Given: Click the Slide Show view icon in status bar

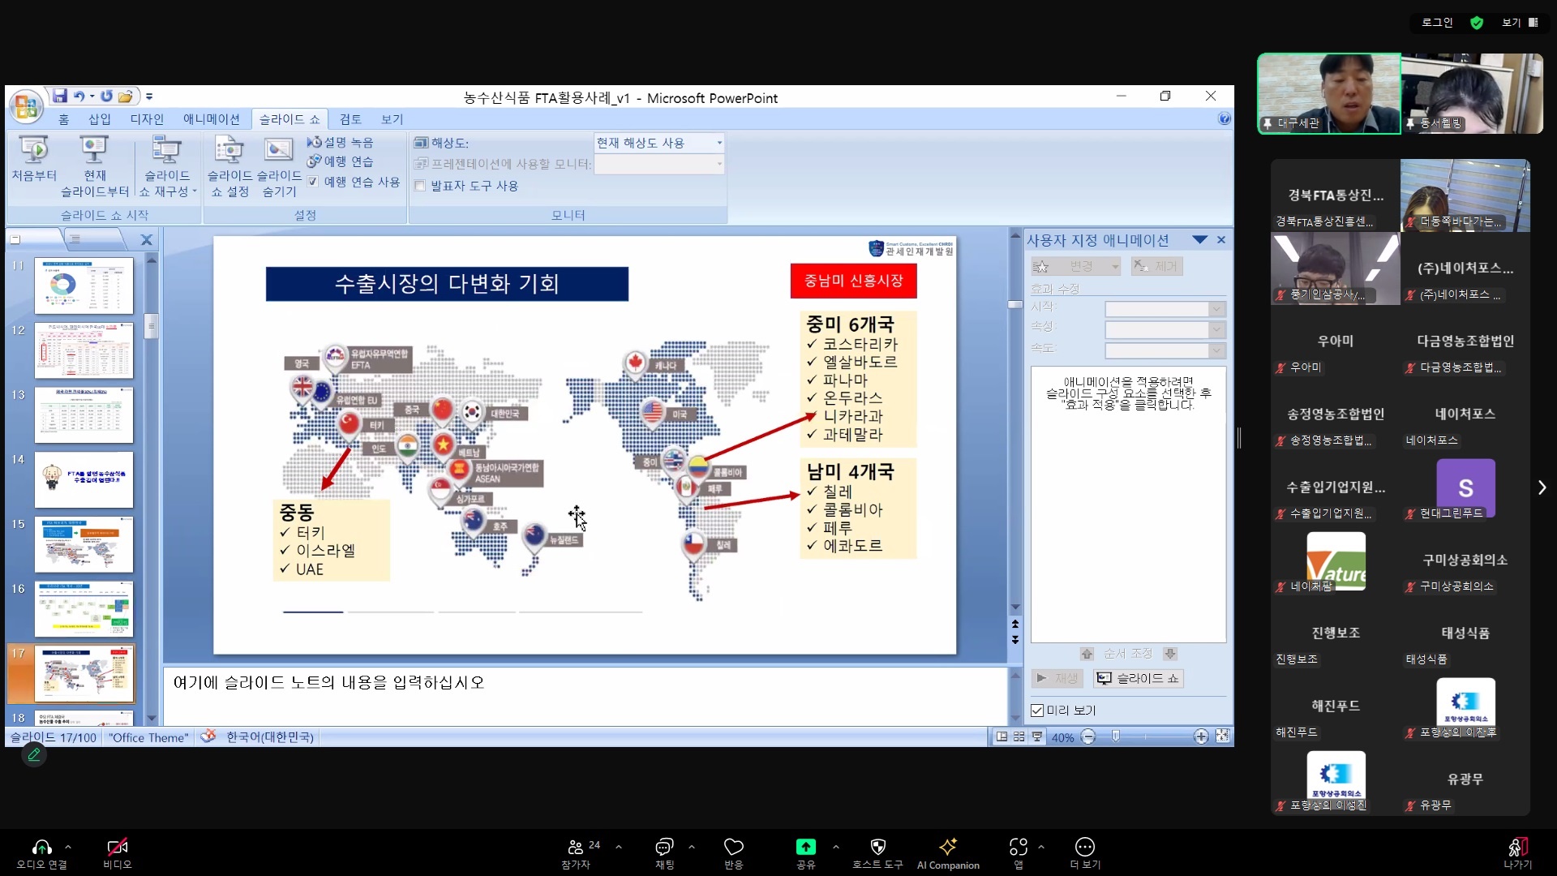Looking at the screenshot, I should pos(1037,736).
